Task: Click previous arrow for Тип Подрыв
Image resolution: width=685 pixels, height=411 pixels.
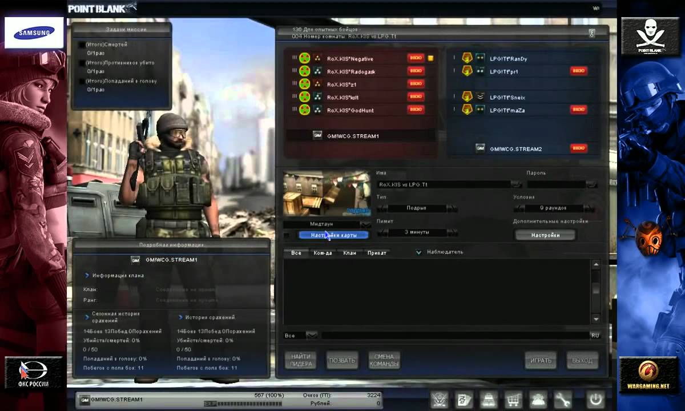Action: (x=382, y=208)
